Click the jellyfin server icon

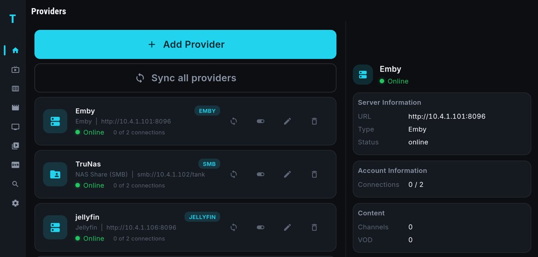pos(55,228)
